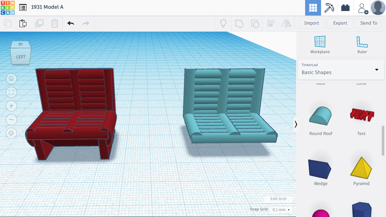Click the Send To button
386x217 pixels.
point(369,23)
